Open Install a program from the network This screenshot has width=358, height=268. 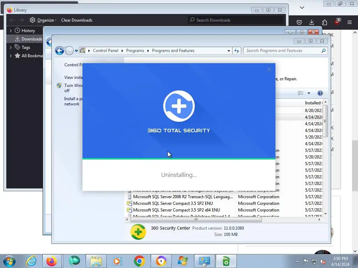(73, 101)
